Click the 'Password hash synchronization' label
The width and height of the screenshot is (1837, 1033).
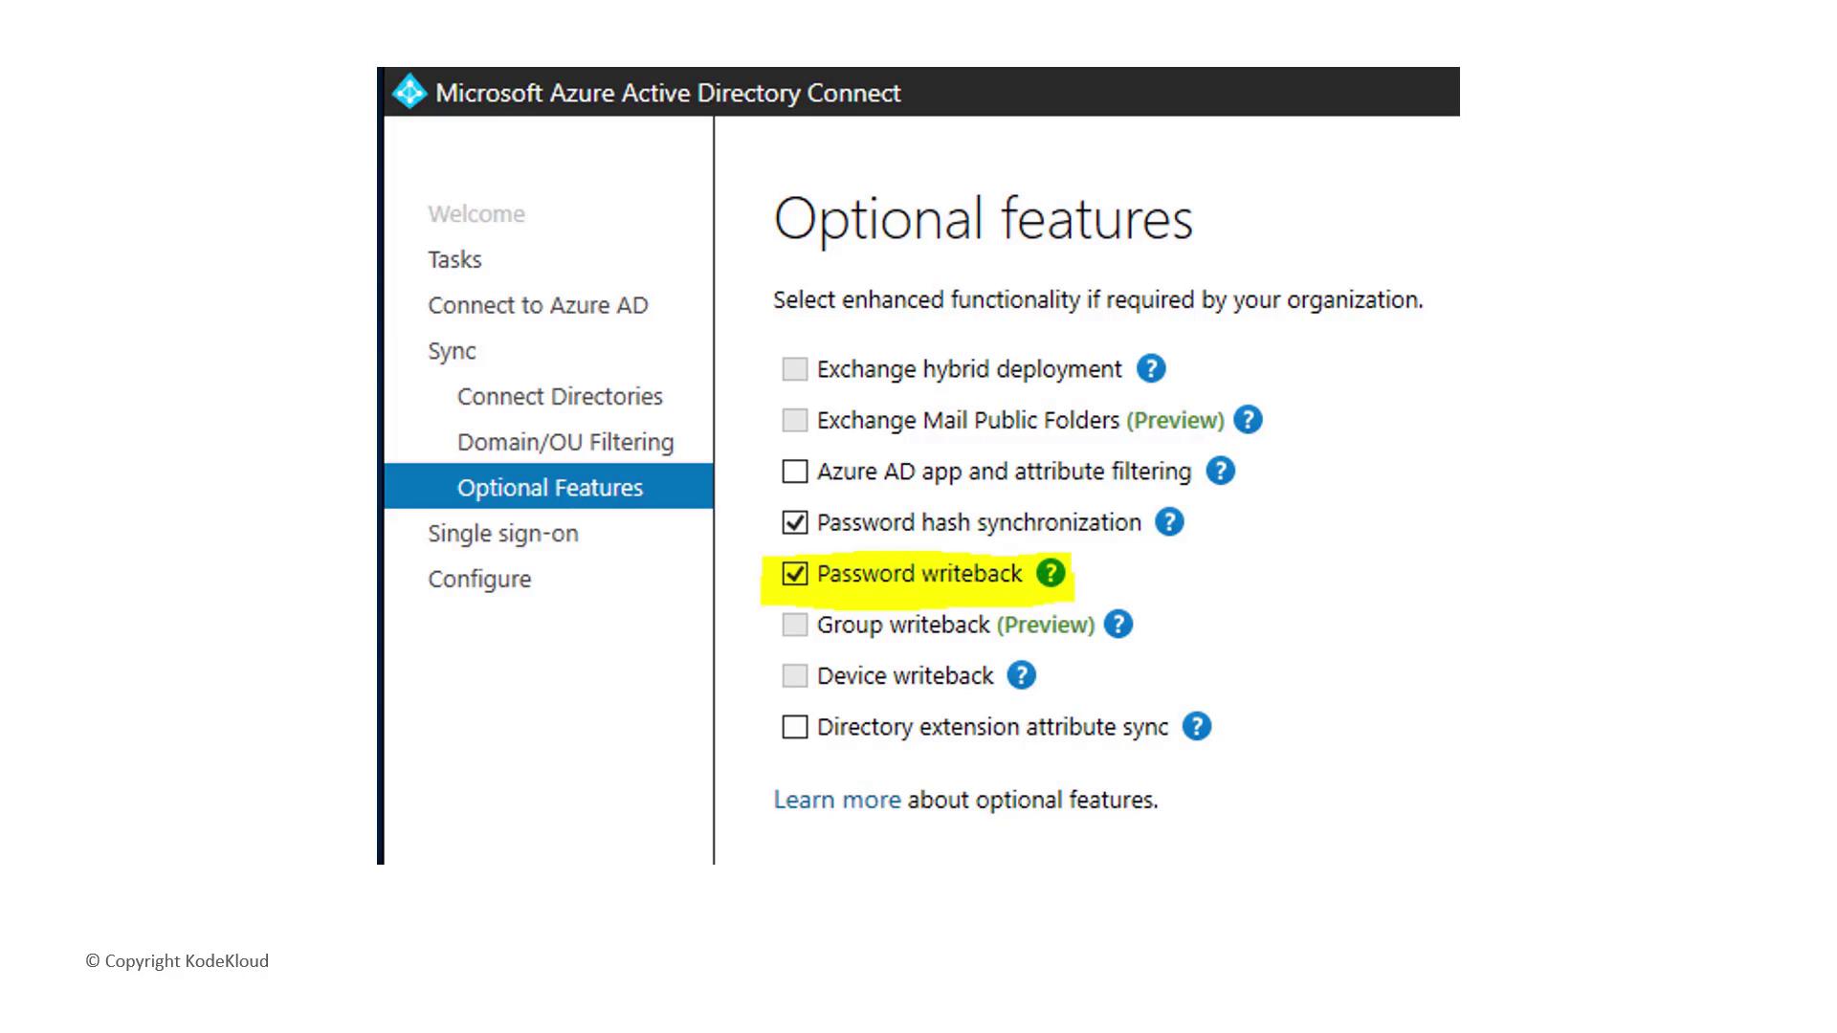pos(979,522)
